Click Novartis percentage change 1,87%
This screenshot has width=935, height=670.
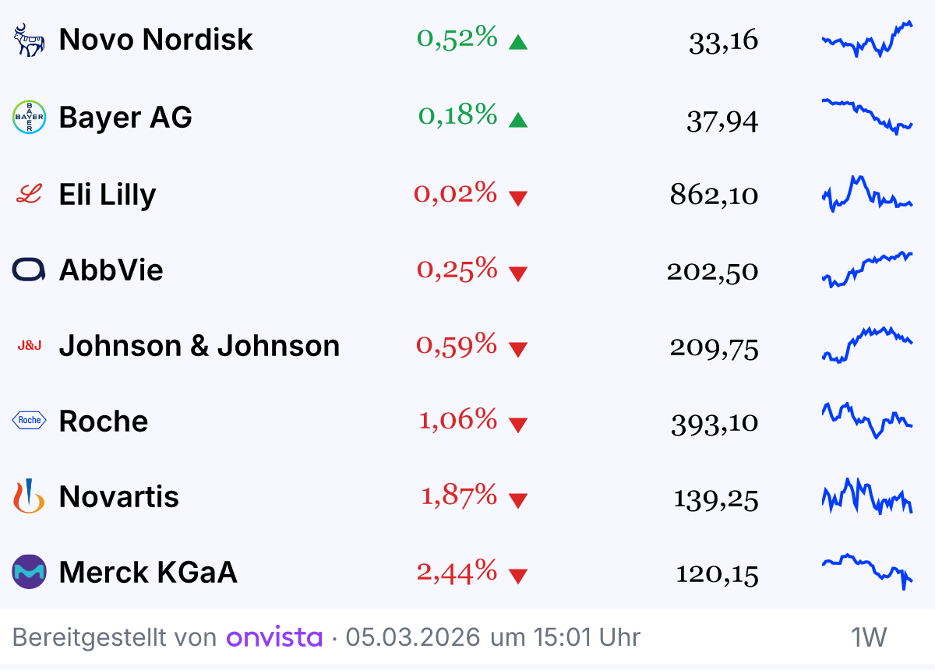pos(459,495)
